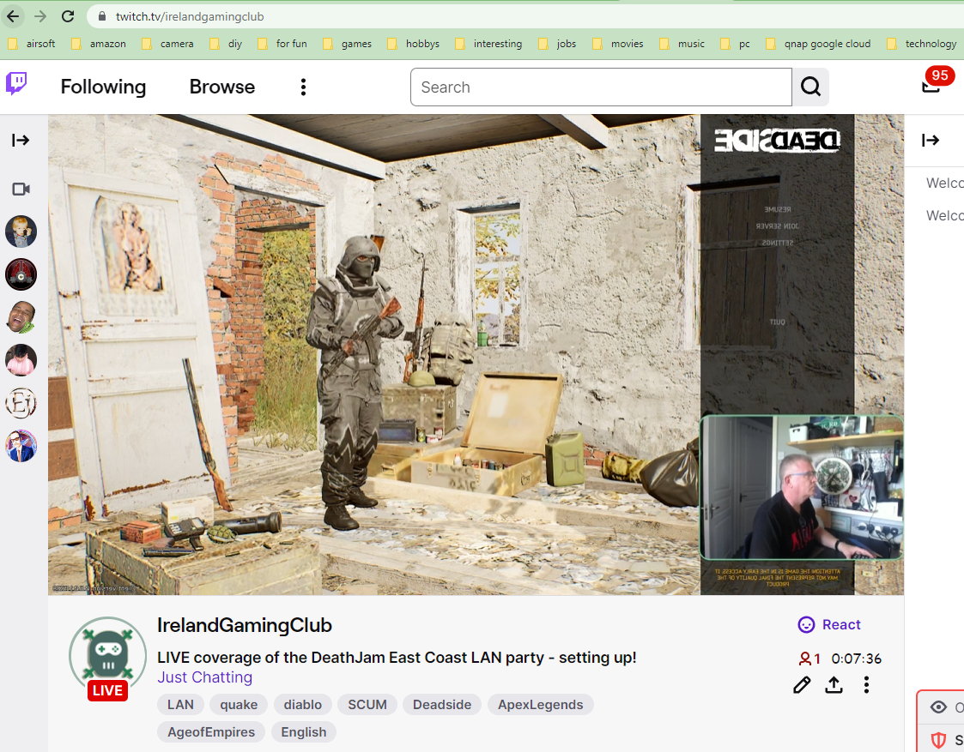Select the ApexLegends tag

541,705
